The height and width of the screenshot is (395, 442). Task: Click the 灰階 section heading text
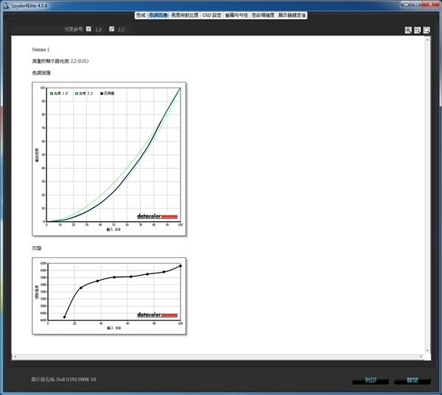click(37, 248)
